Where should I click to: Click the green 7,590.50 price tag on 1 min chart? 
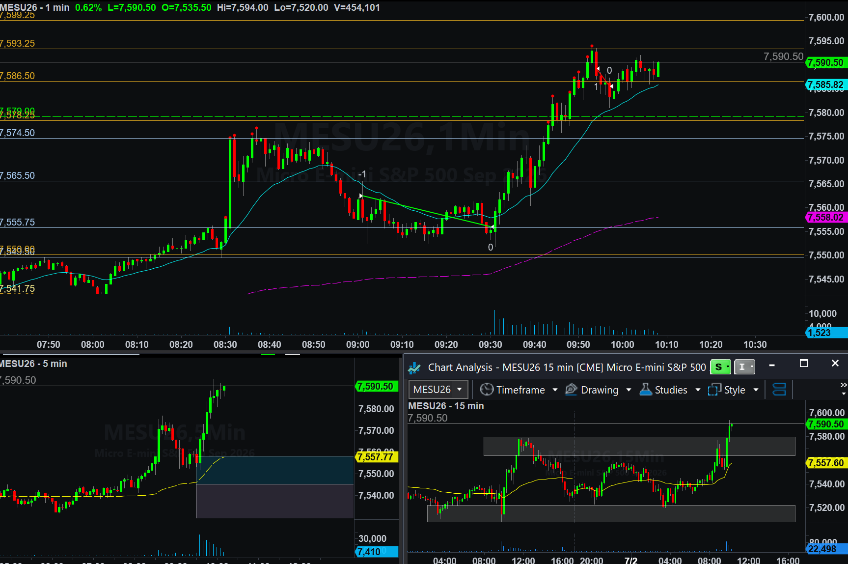pos(826,63)
